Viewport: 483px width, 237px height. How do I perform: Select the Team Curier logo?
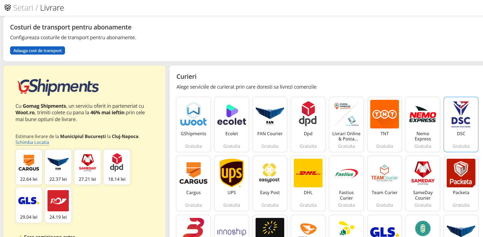pos(384,173)
